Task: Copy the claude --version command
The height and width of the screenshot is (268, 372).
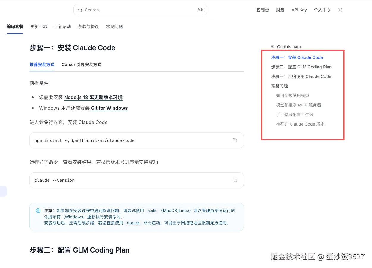Action: click(235, 180)
